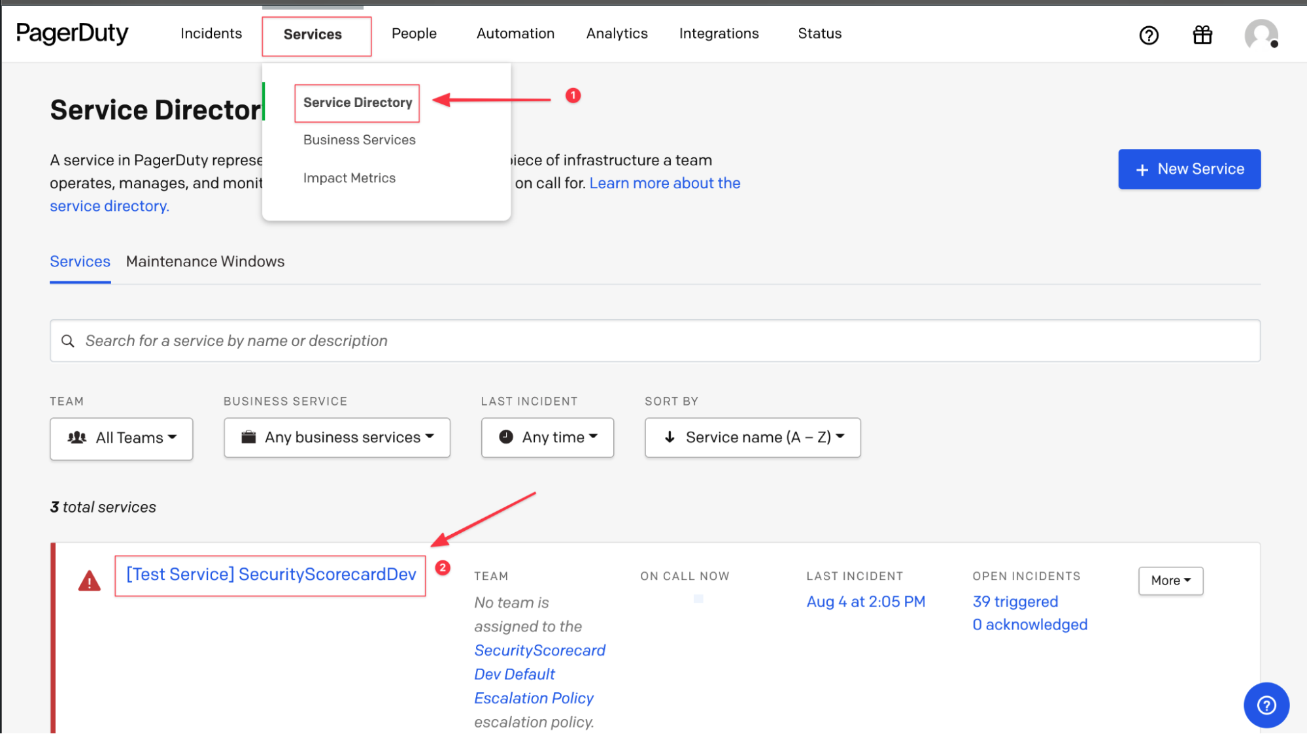Focus the service search field
The image size is (1307, 734).
[655, 341]
